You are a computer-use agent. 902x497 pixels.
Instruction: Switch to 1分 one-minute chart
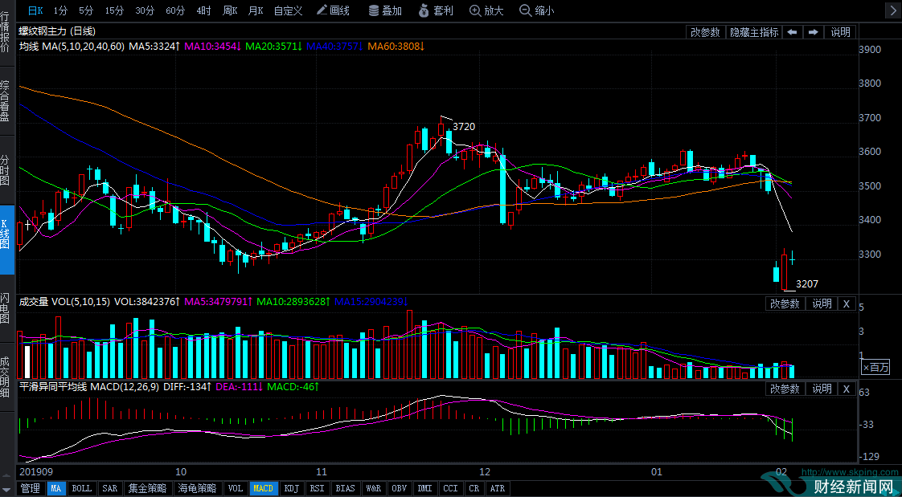pyautogui.click(x=60, y=10)
